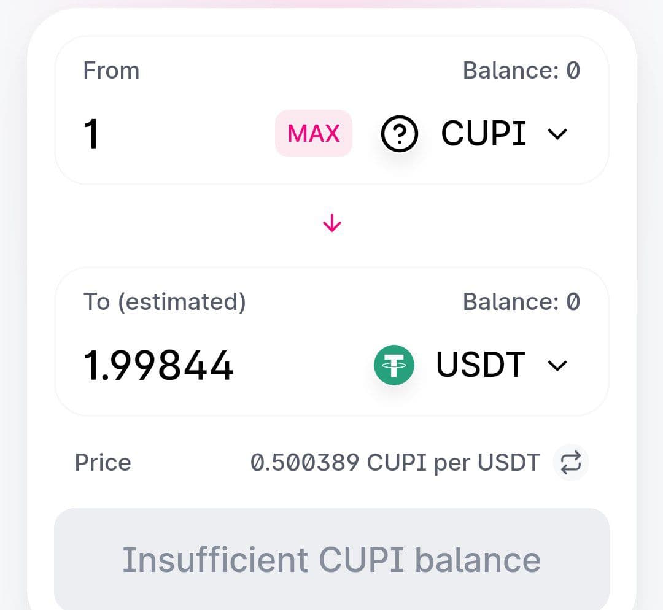
Task: Click the Insufficient CUPI balance button
Action: click(331, 559)
